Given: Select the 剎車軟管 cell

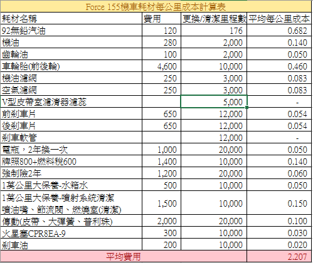Looking at the screenshot, I should coord(72,137).
